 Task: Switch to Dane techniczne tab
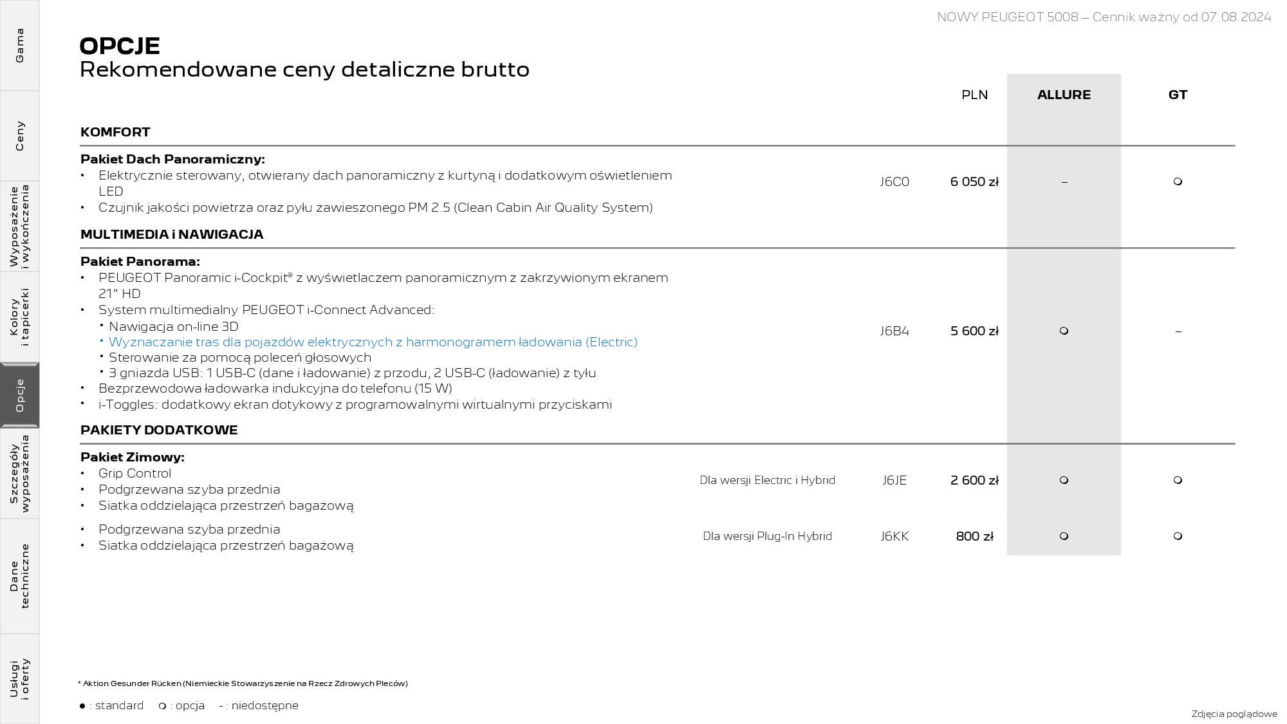coord(19,576)
